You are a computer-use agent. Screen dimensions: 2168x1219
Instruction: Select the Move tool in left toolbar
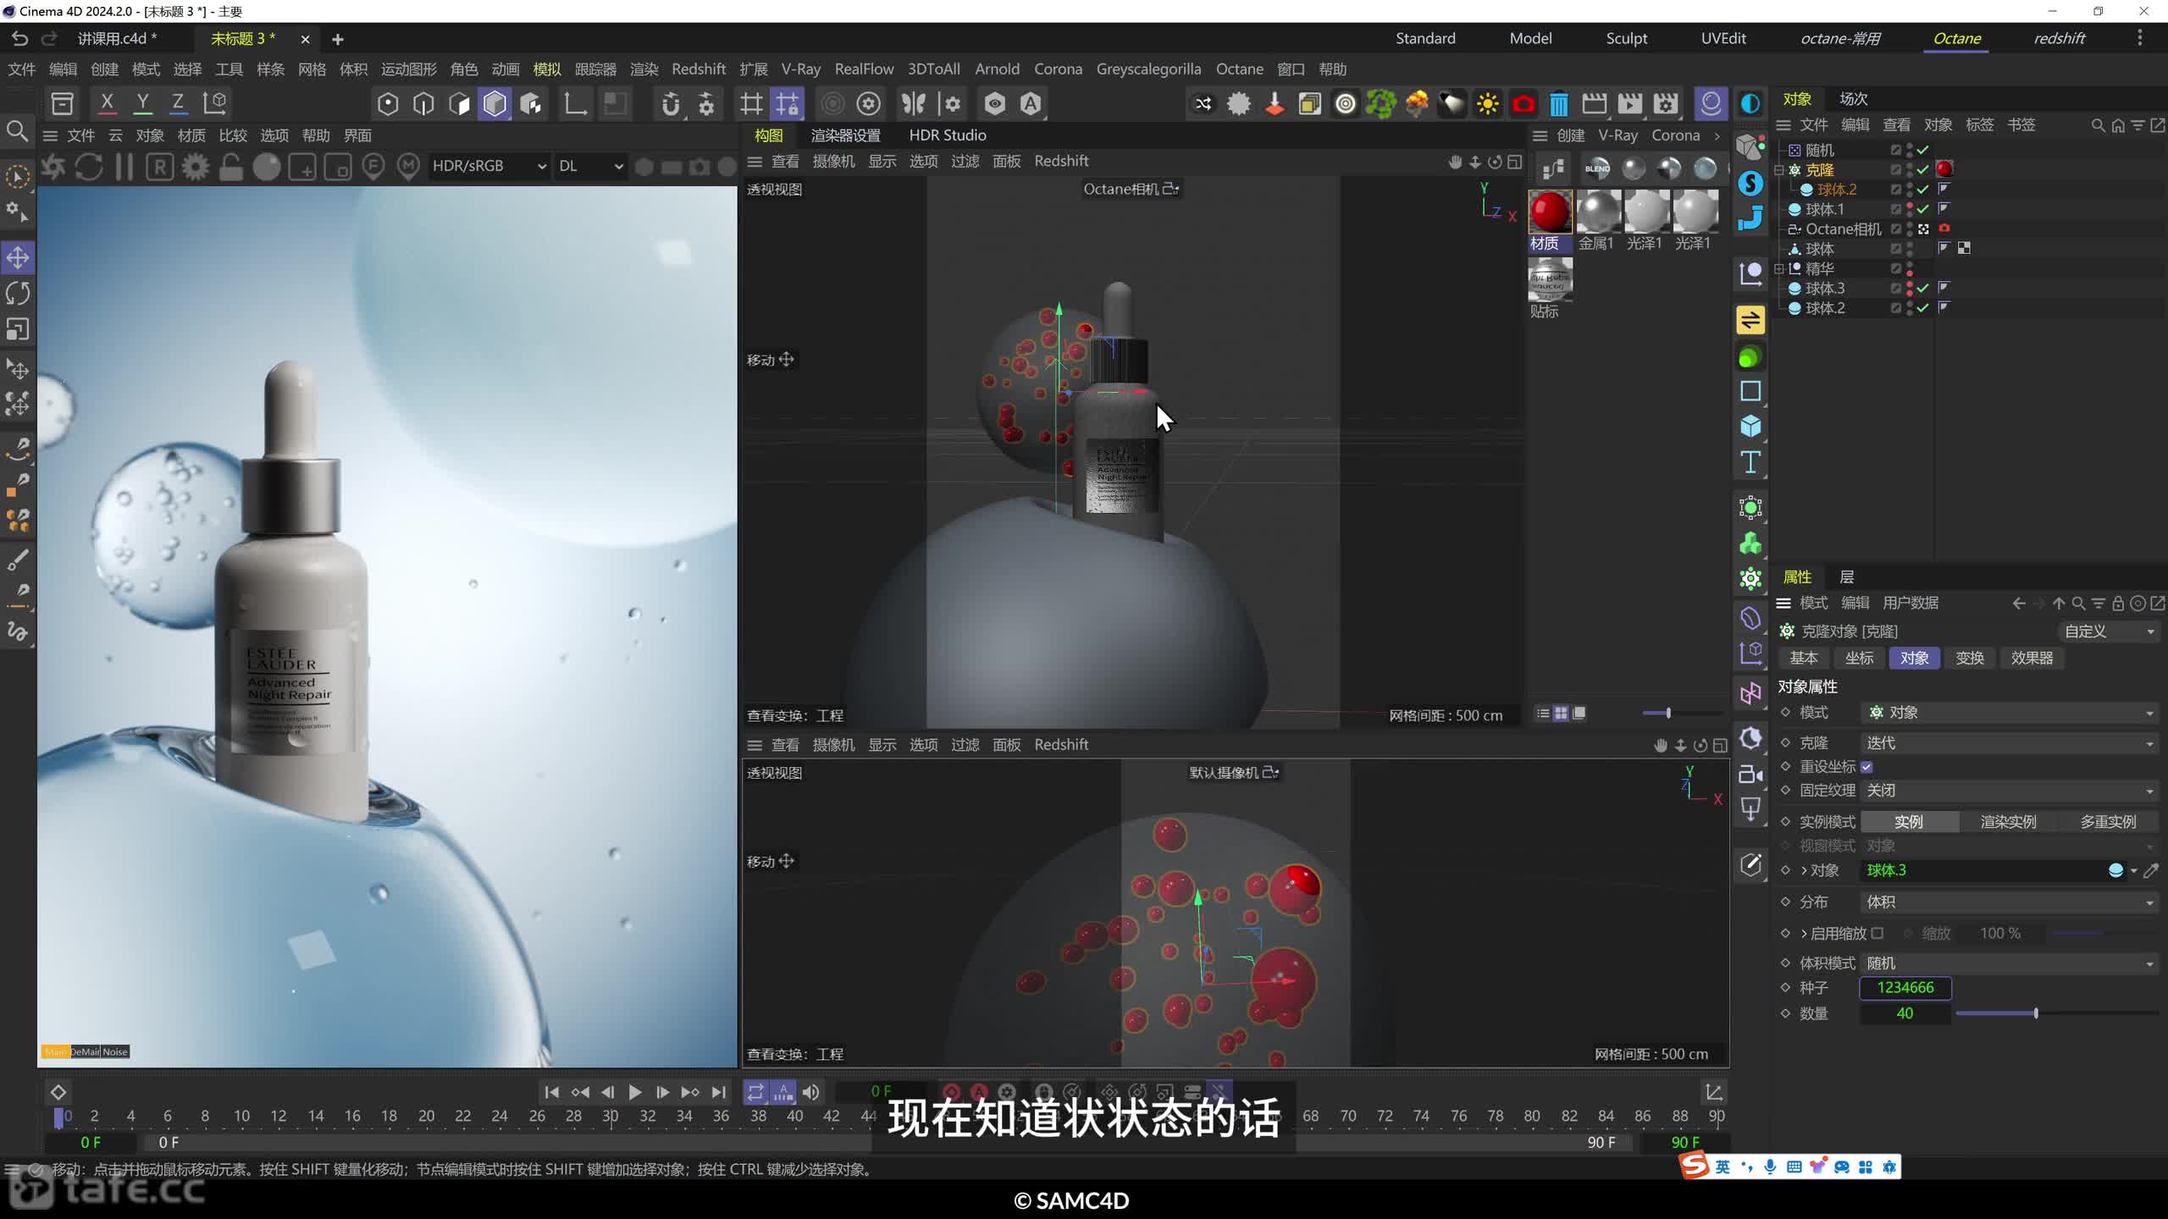pos(18,257)
